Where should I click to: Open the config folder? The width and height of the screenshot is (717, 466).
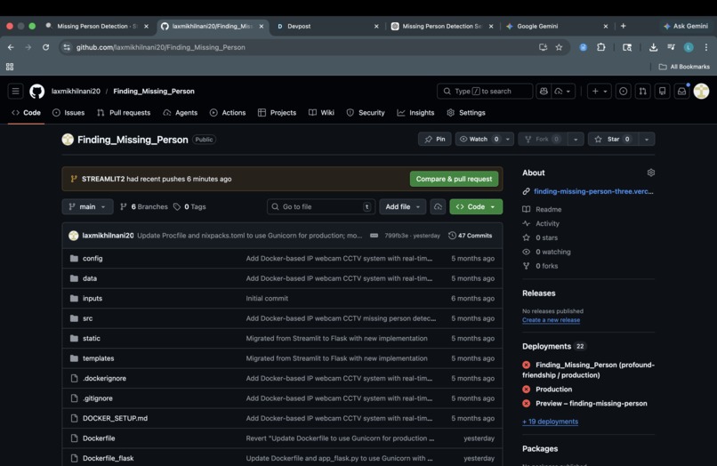coord(93,259)
